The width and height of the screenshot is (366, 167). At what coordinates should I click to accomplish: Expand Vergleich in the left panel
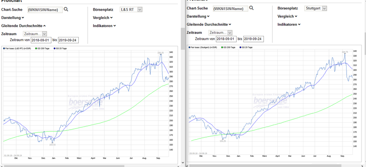click(x=104, y=17)
